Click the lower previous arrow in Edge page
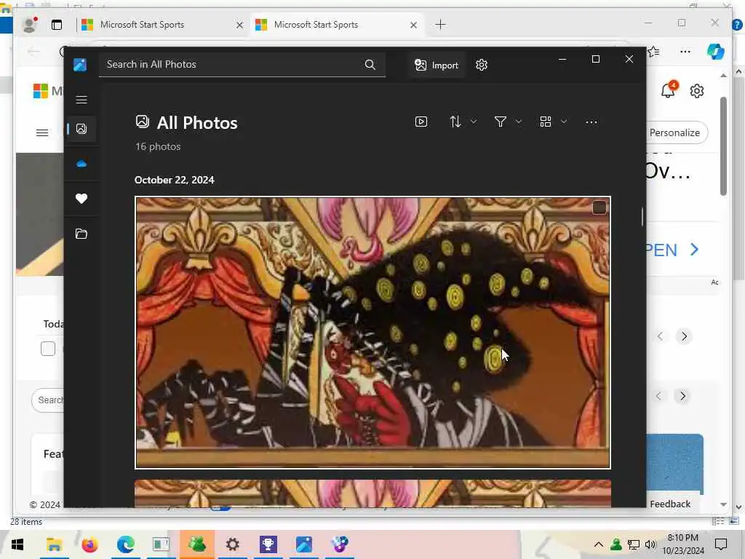The height and width of the screenshot is (559, 745). pyautogui.click(x=658, y=396)
